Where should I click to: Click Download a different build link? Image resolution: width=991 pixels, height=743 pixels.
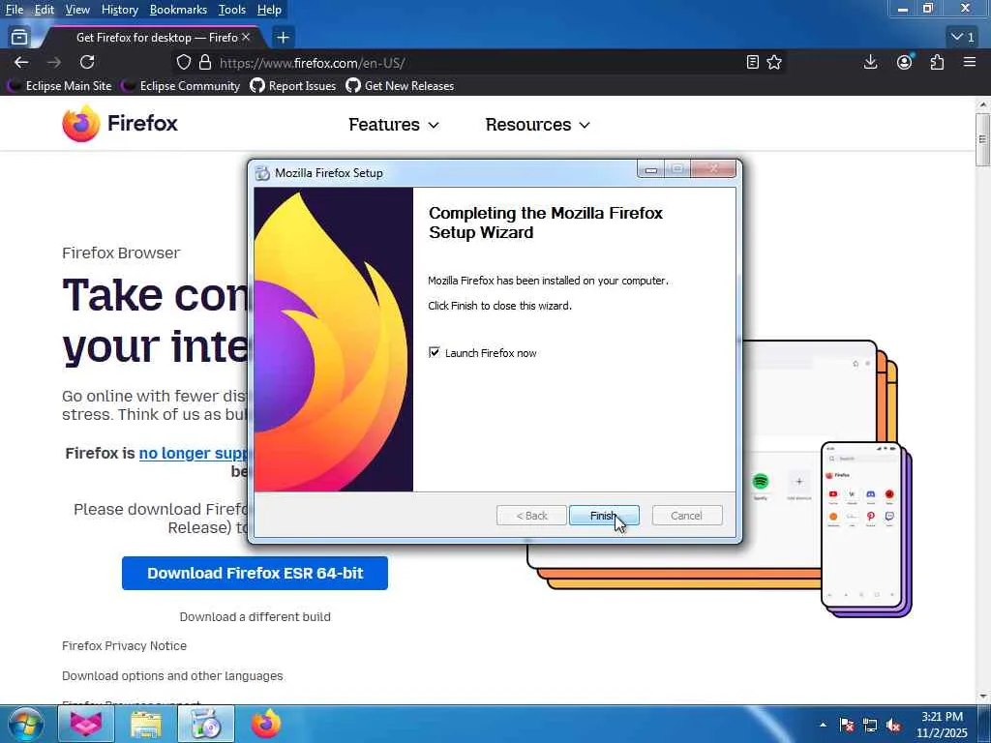pyautogui.click(x=255, y=616)
